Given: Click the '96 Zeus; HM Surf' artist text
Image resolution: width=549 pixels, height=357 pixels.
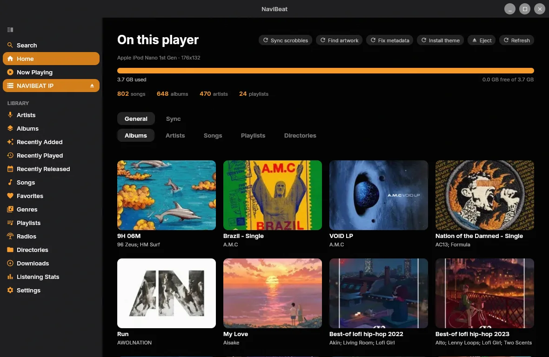Looking at the screenshot, I should pos(139,245).
